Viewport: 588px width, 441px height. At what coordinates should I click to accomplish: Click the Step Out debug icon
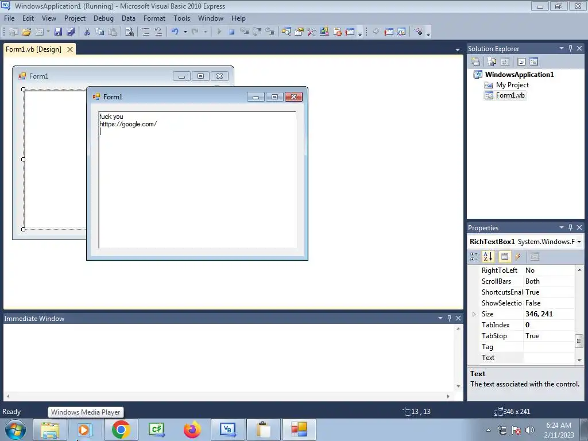pyautogui.click(x=270, y=32)
